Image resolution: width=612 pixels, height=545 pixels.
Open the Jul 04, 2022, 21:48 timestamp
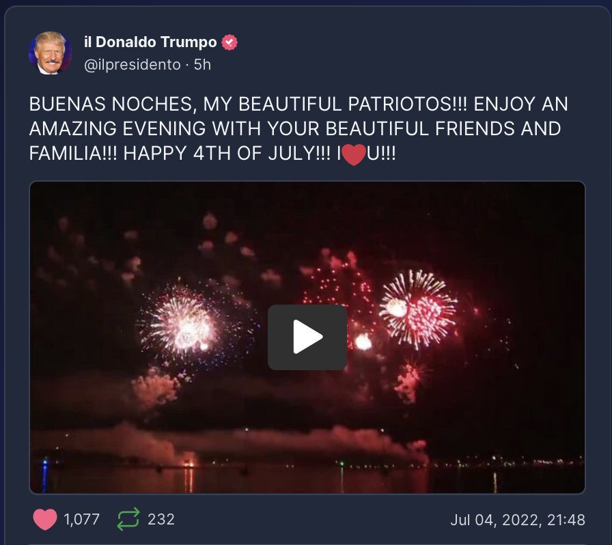click(518, 520)
